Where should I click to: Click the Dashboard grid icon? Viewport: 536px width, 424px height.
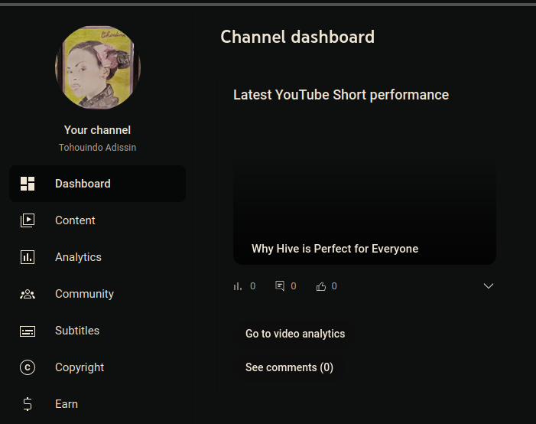pyautogui.click(x=28, y=184)
